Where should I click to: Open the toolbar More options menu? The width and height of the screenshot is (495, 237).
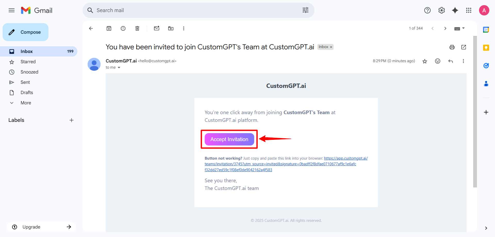pyautogui.click(x=184, y=29)
